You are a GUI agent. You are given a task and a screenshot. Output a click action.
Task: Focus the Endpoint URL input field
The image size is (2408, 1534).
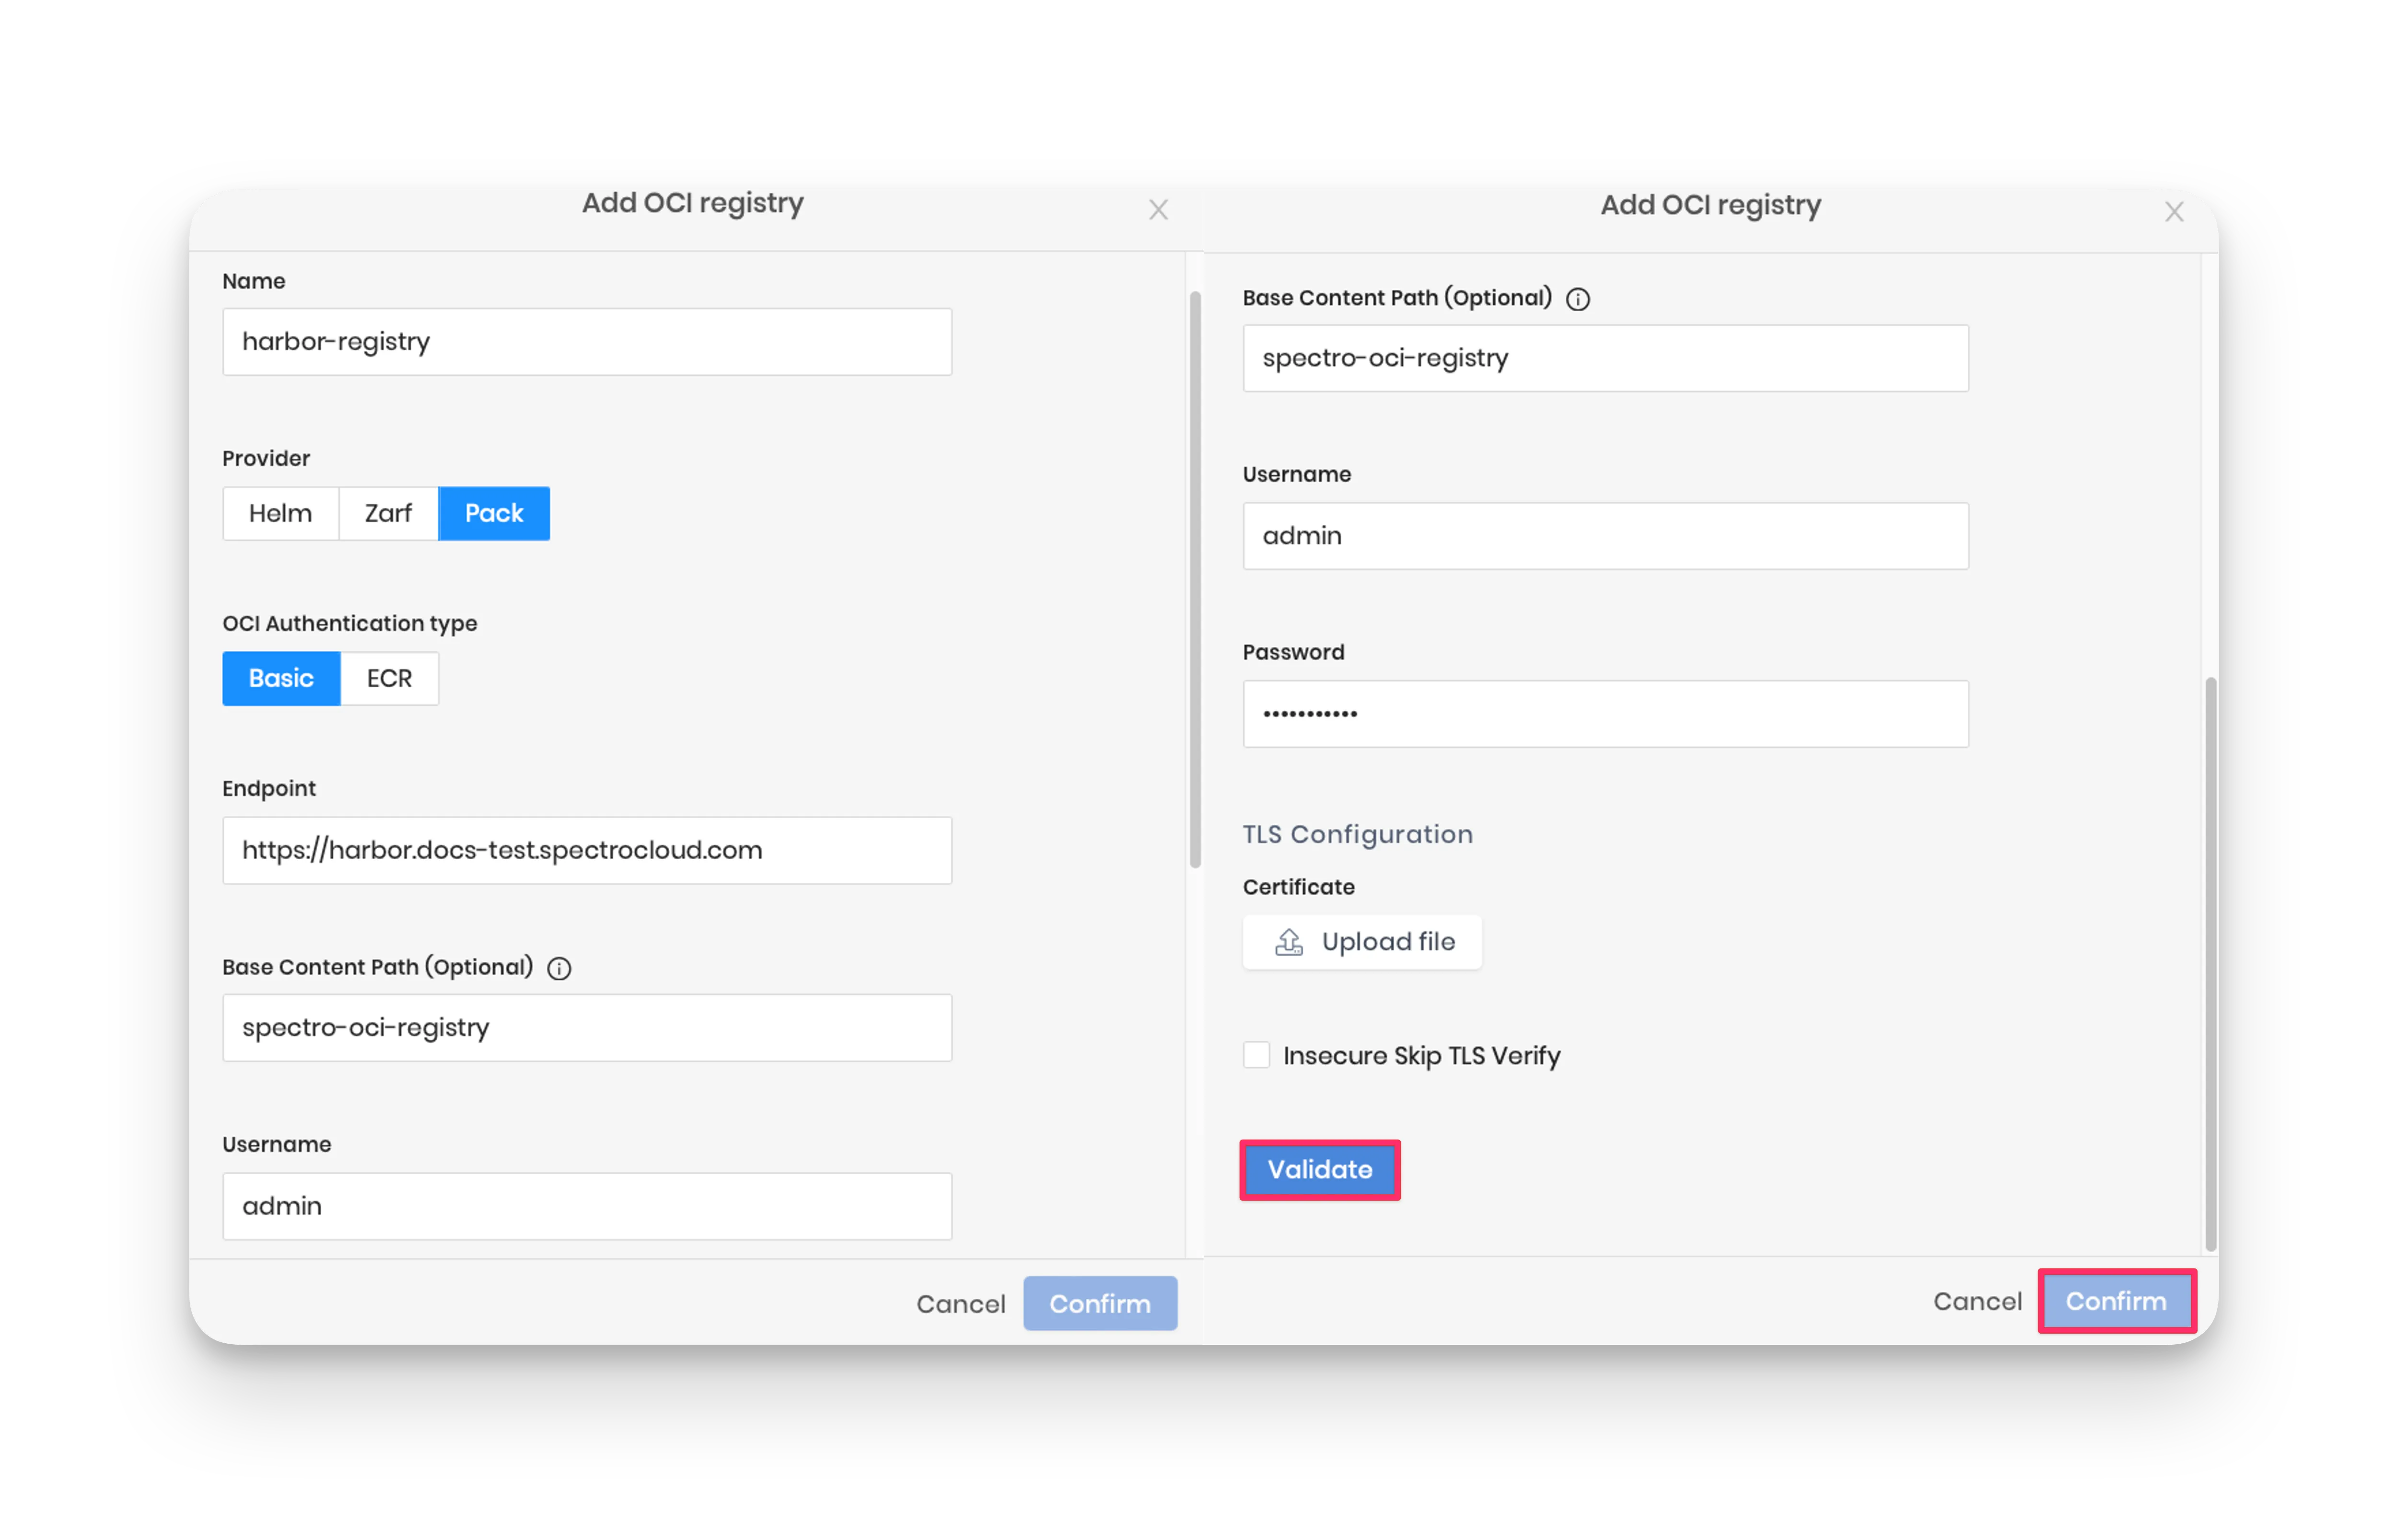point(587,850)
